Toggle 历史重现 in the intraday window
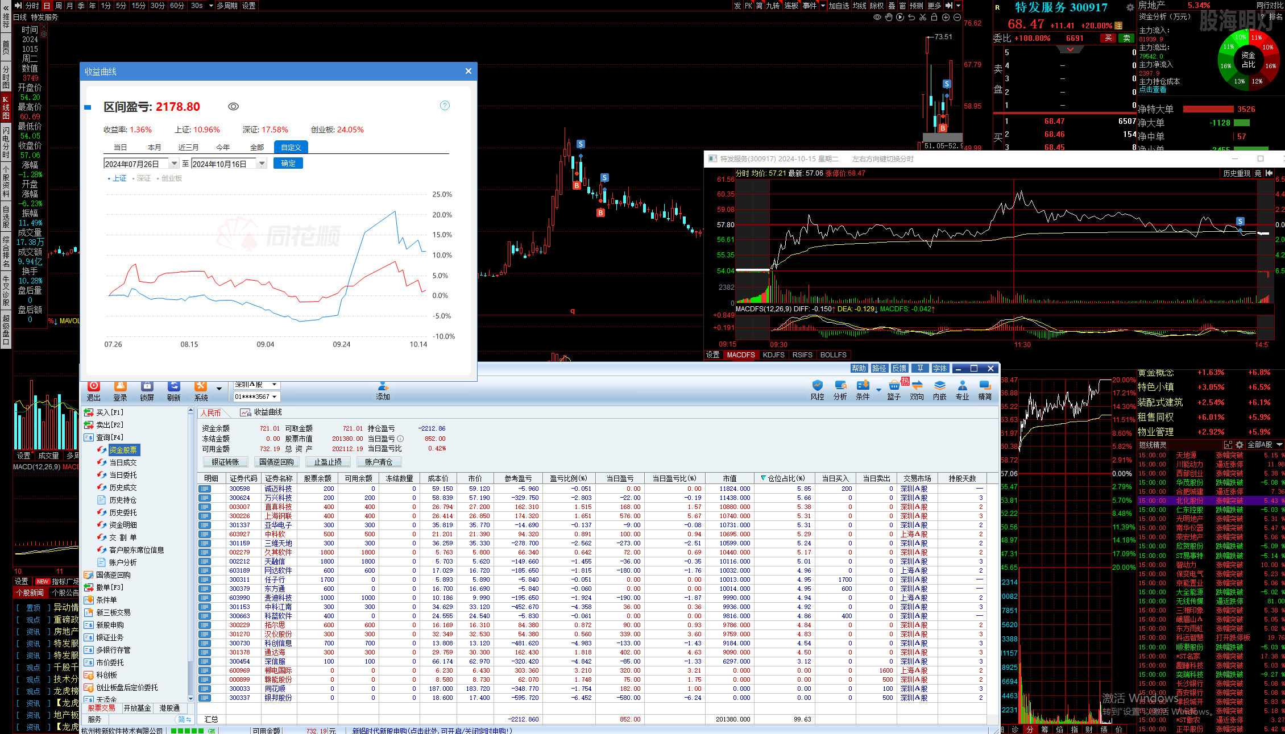 1237,173
